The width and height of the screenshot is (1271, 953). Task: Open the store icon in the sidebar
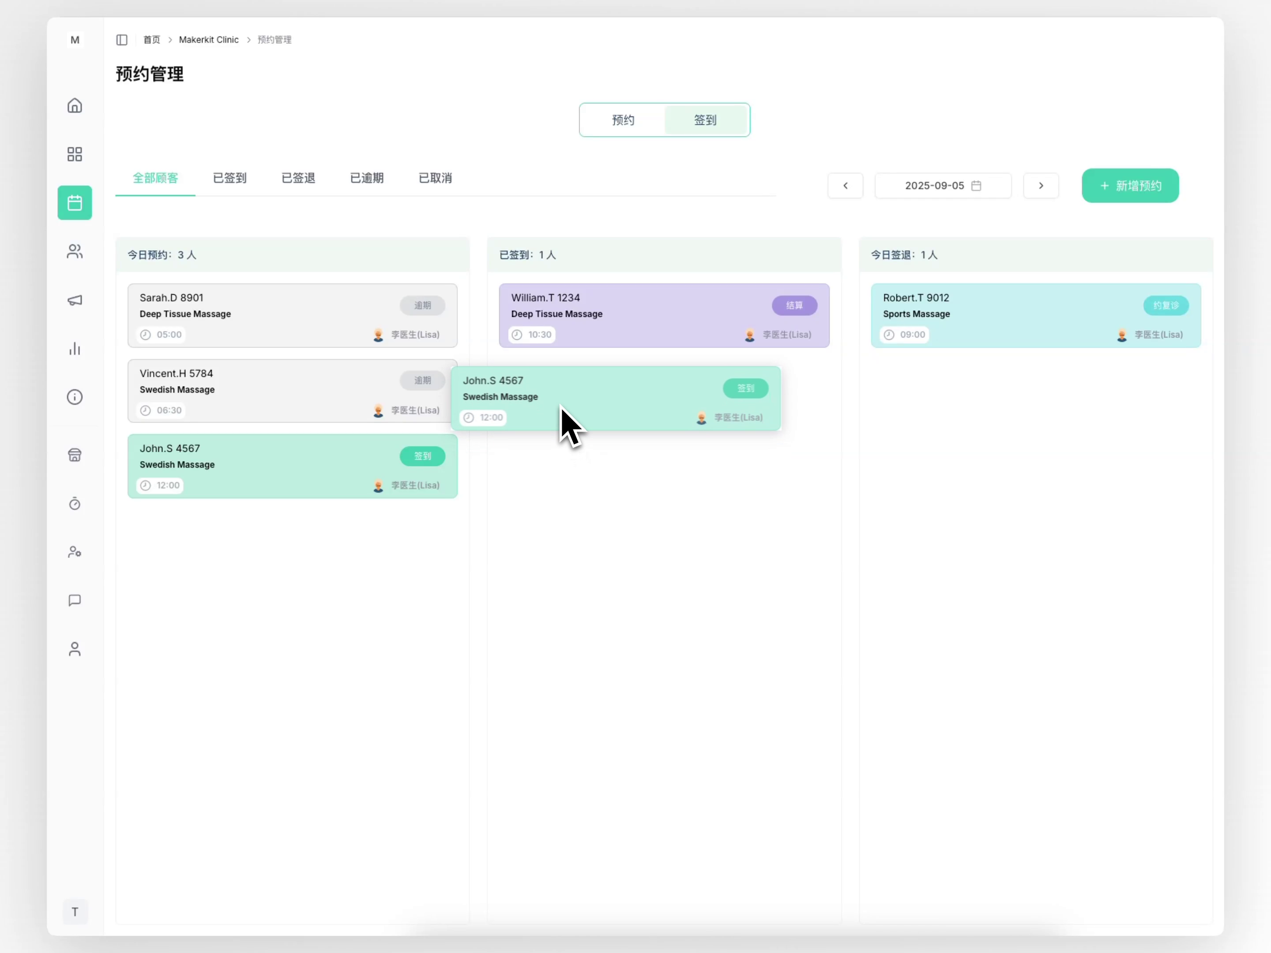75,454
